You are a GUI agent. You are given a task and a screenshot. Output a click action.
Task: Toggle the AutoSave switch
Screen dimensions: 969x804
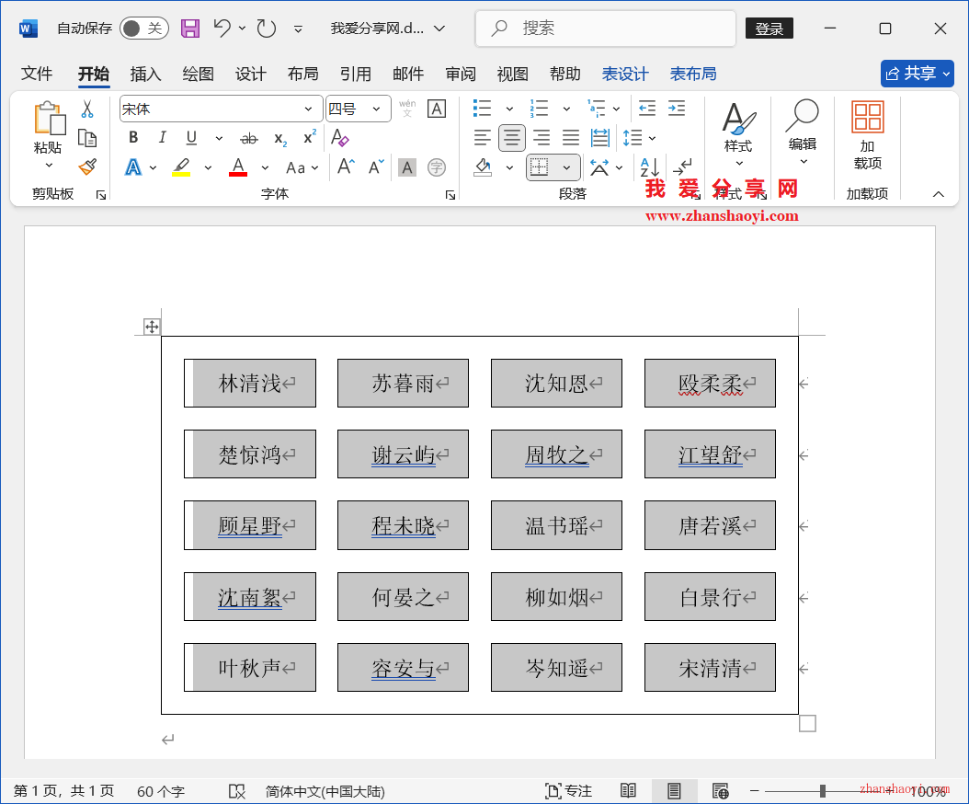144,29
